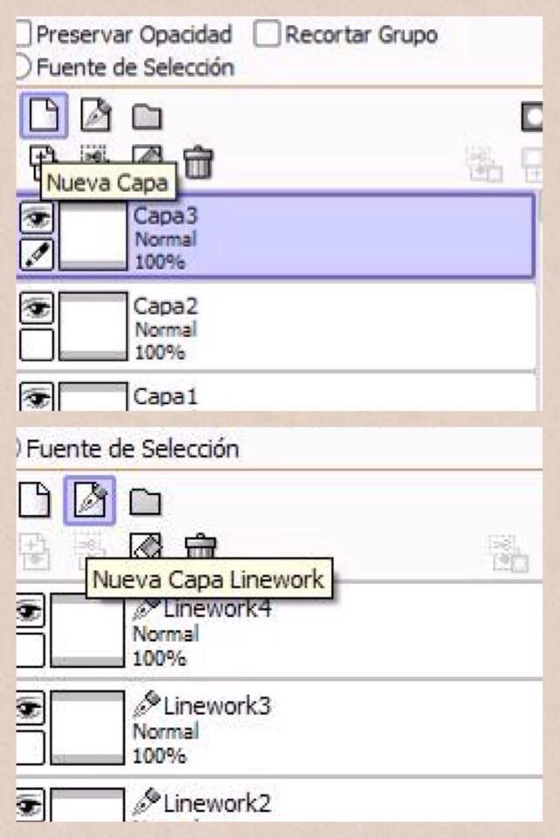559x838 pixels.
Task: Toggle visibility of Linework3 layer
Action: pos(30,708)
